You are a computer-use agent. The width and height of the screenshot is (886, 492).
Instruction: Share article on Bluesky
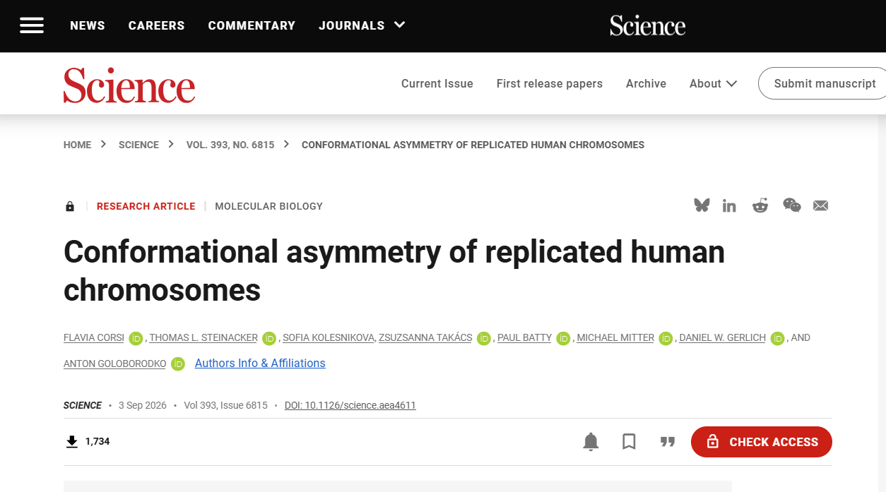[702, 205]
